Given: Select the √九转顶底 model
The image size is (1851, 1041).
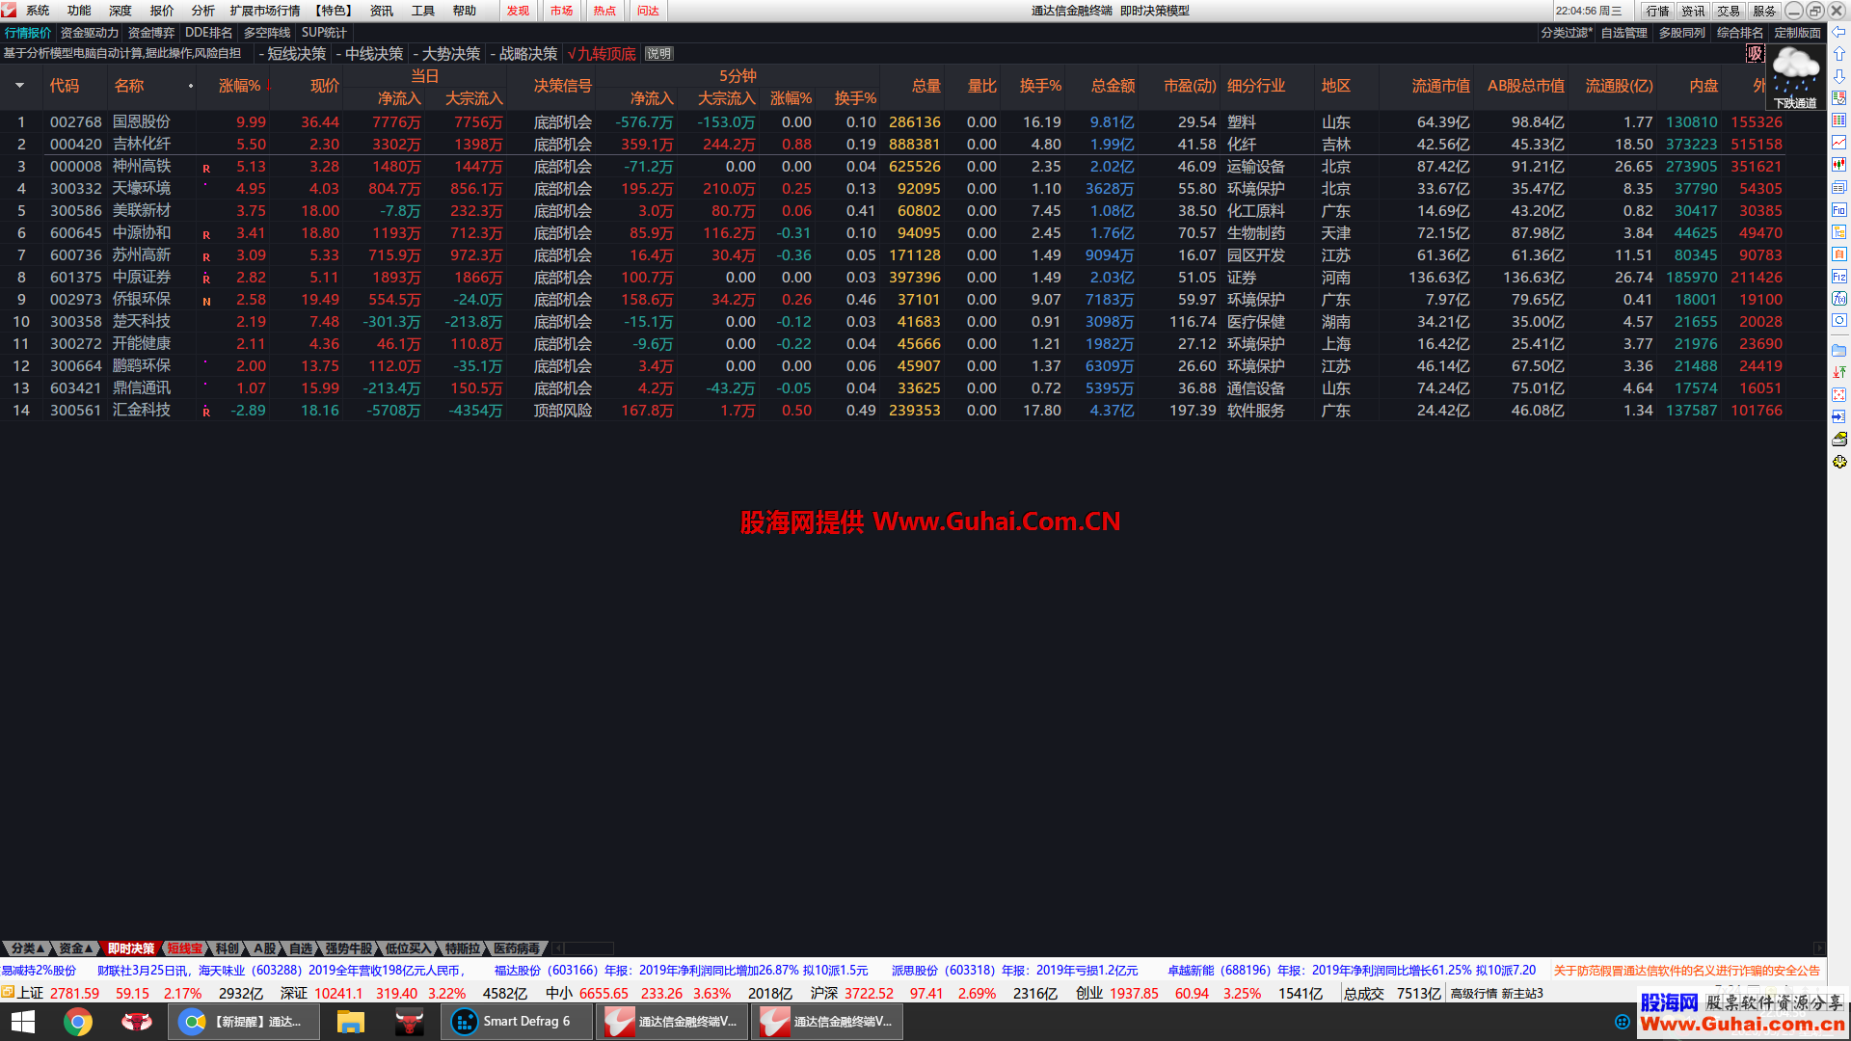Looking at the screenshot, I should [602, 54].
